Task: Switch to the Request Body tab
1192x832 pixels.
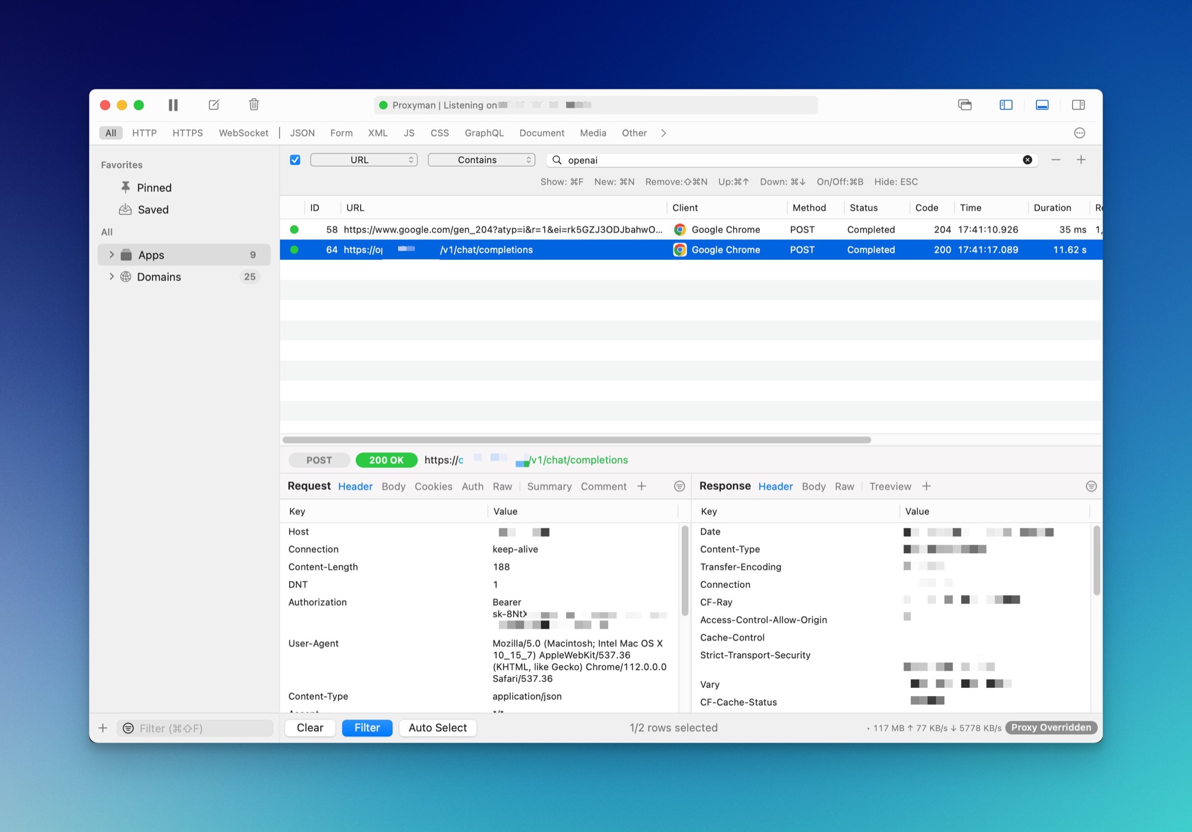Action: [393, 486]
